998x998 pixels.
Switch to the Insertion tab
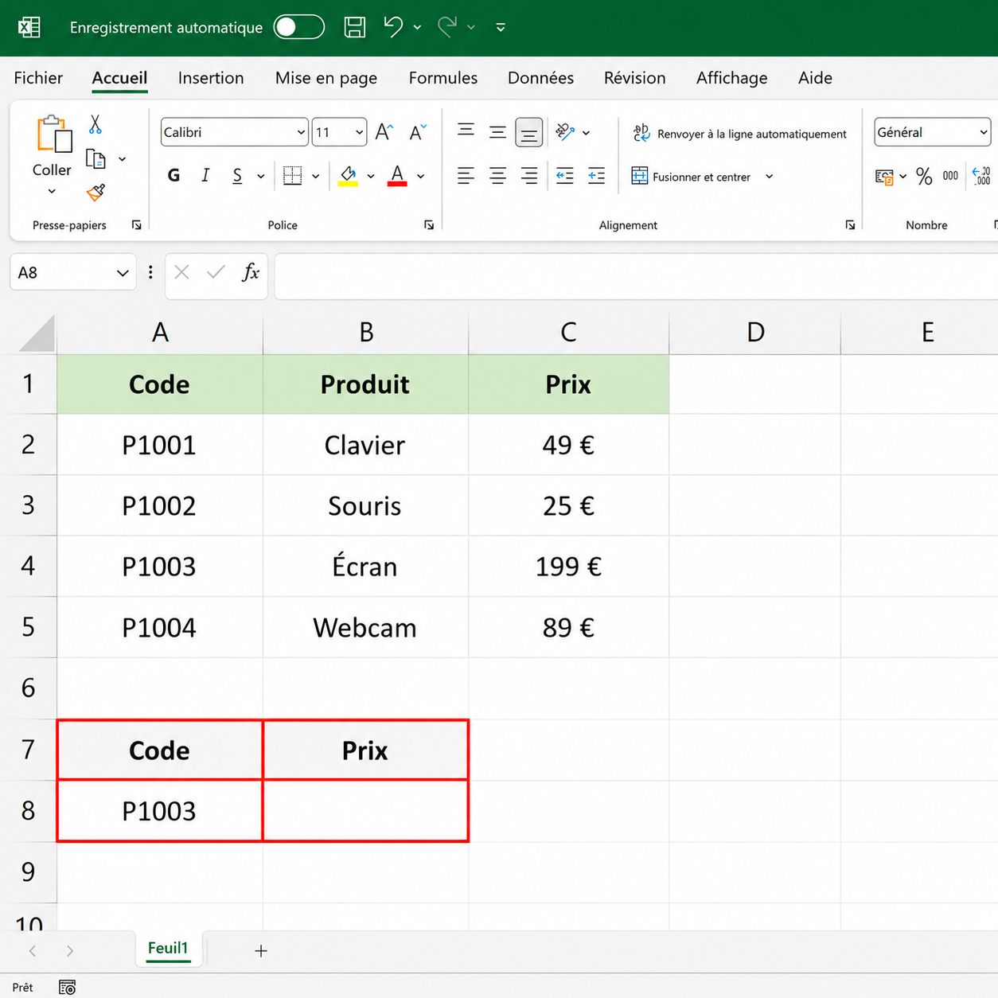[x=211, y=78]
